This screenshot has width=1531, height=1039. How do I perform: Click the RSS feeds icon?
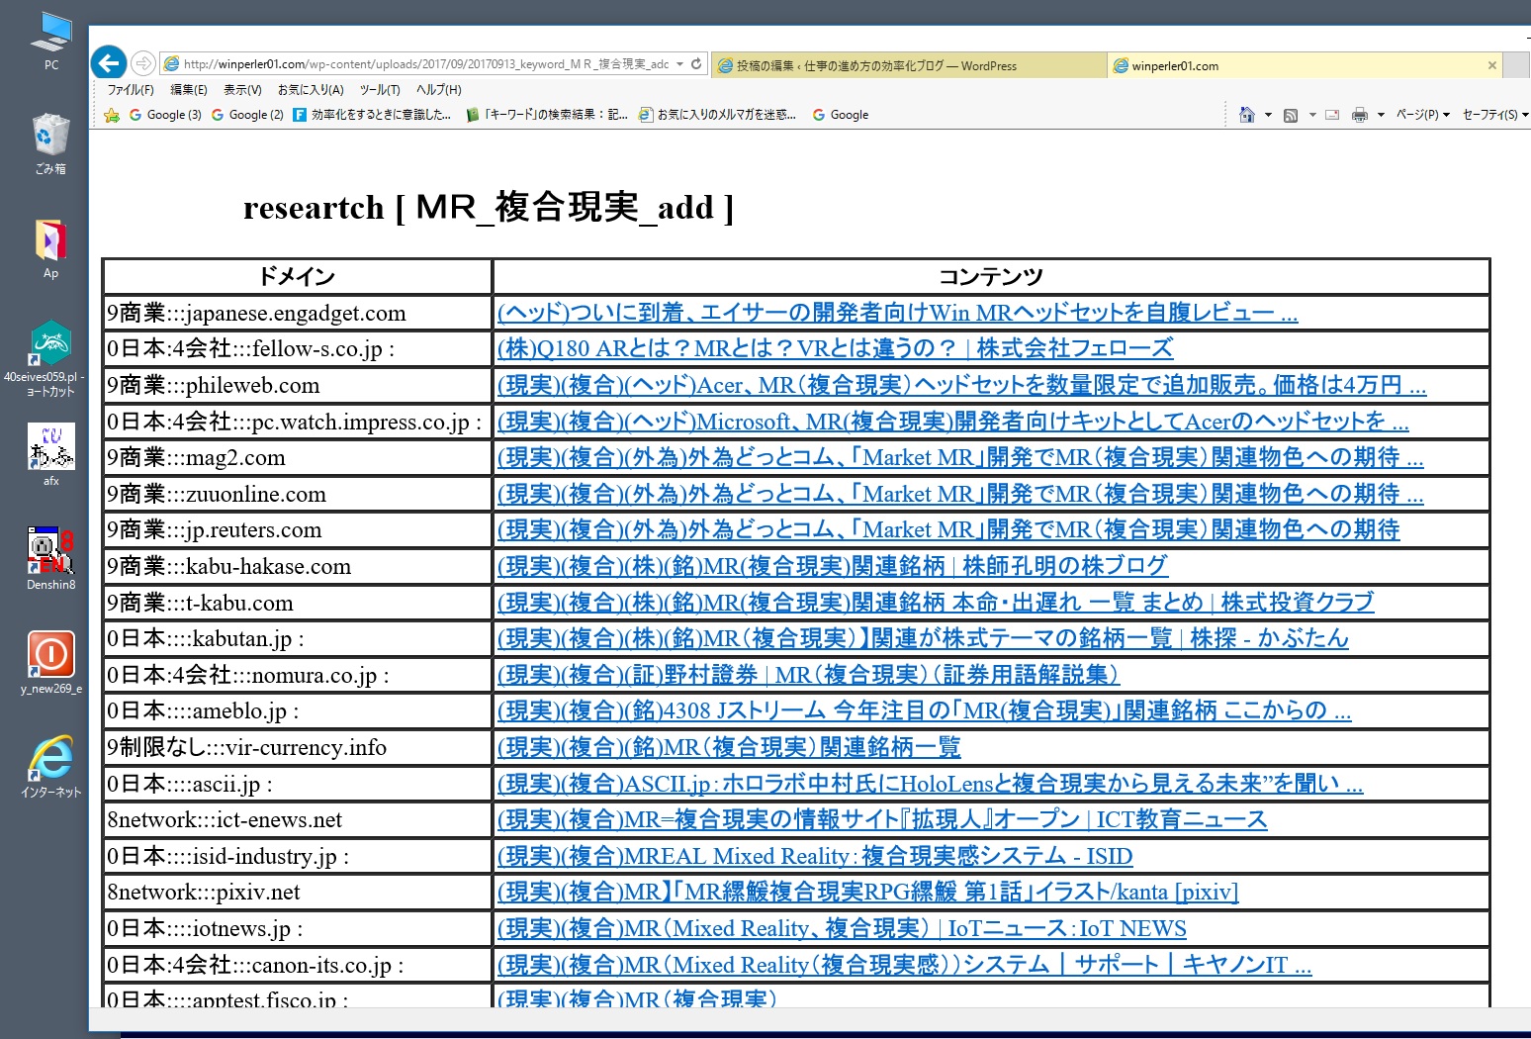(x=1291, y=115)
